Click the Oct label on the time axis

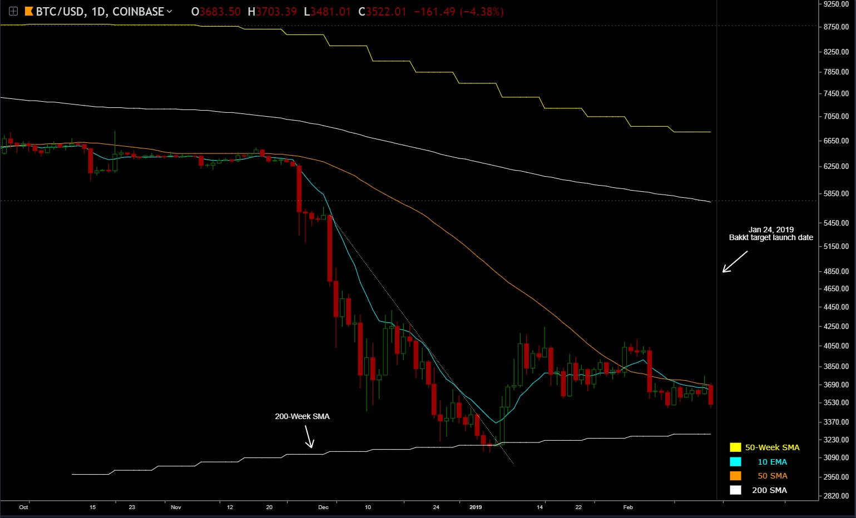point(23,507)
